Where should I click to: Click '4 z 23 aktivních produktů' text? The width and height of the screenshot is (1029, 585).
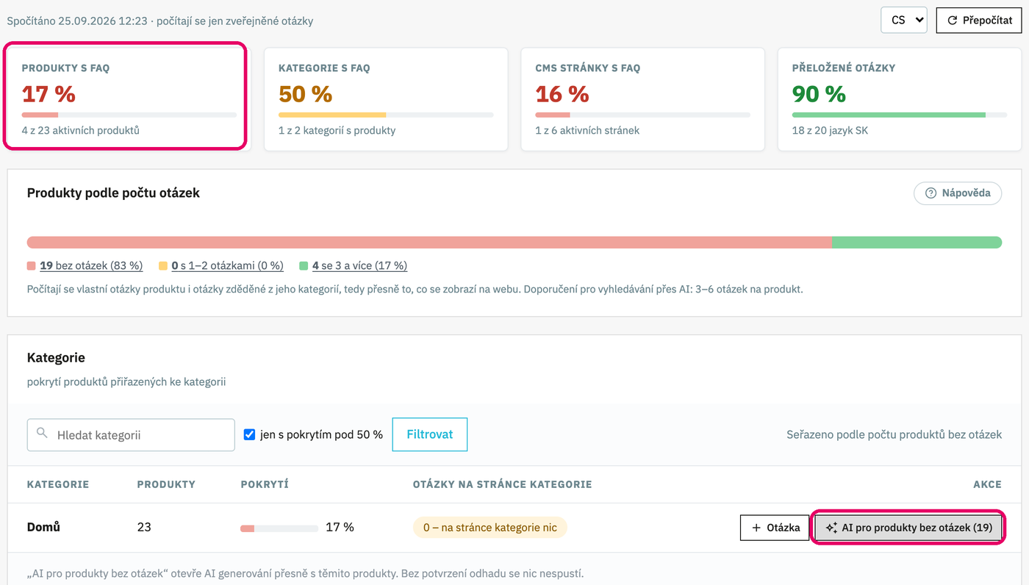[81, 131]
